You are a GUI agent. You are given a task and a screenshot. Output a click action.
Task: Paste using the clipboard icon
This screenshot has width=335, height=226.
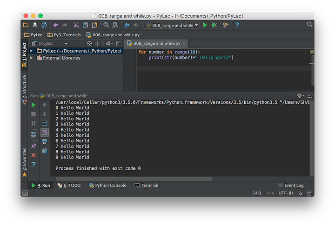[x=94, y=25]
